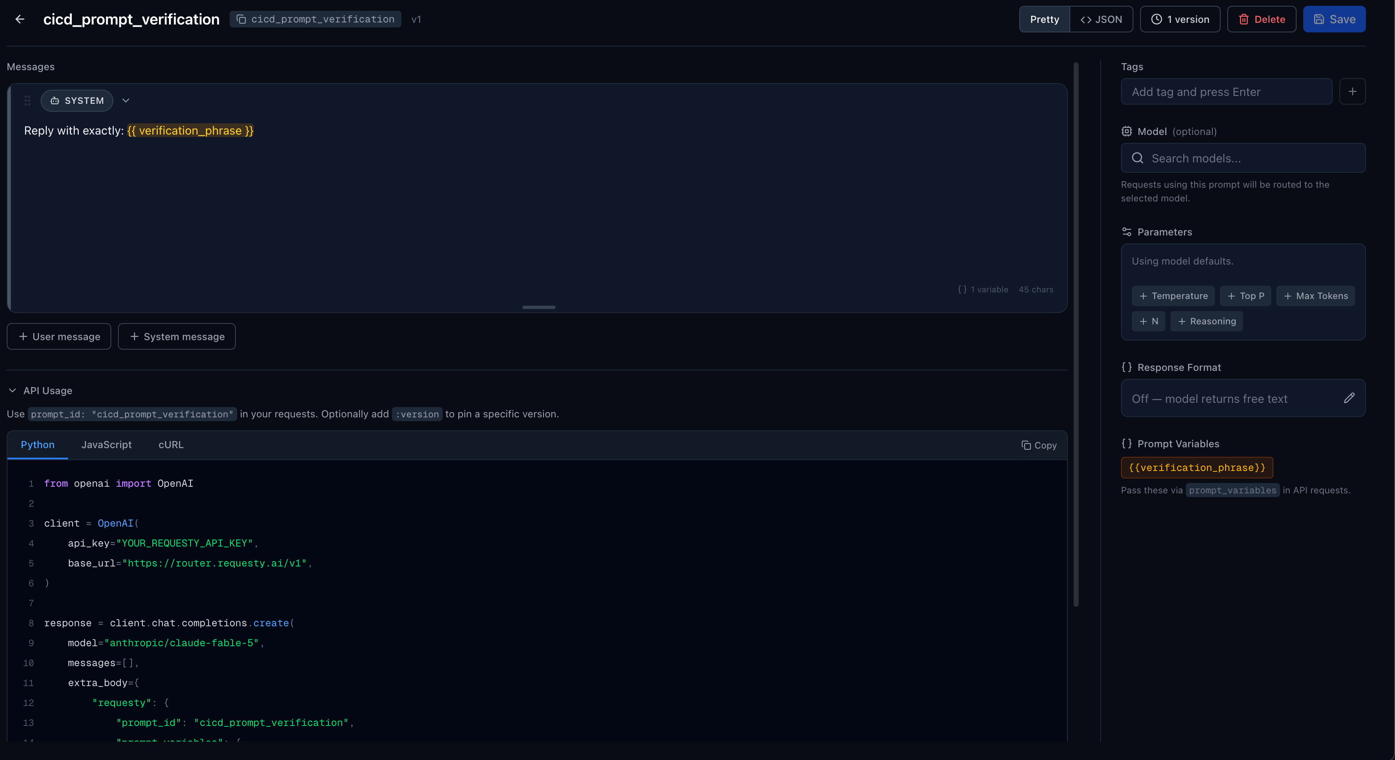Click the prompt_id code snippet in usage text
The width and height of the screenshot is (1395, 760).
click(x=132, y=414)
